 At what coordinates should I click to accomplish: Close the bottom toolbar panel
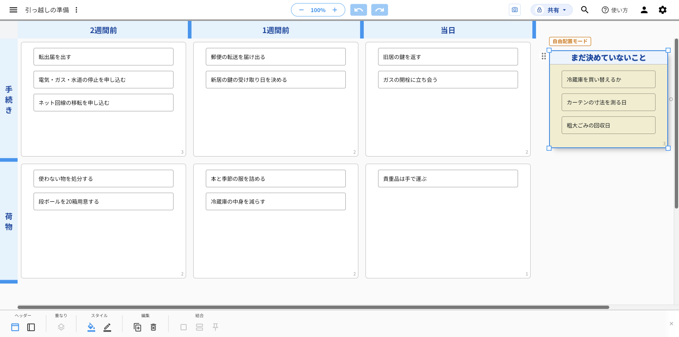click(x=671, y=324)
